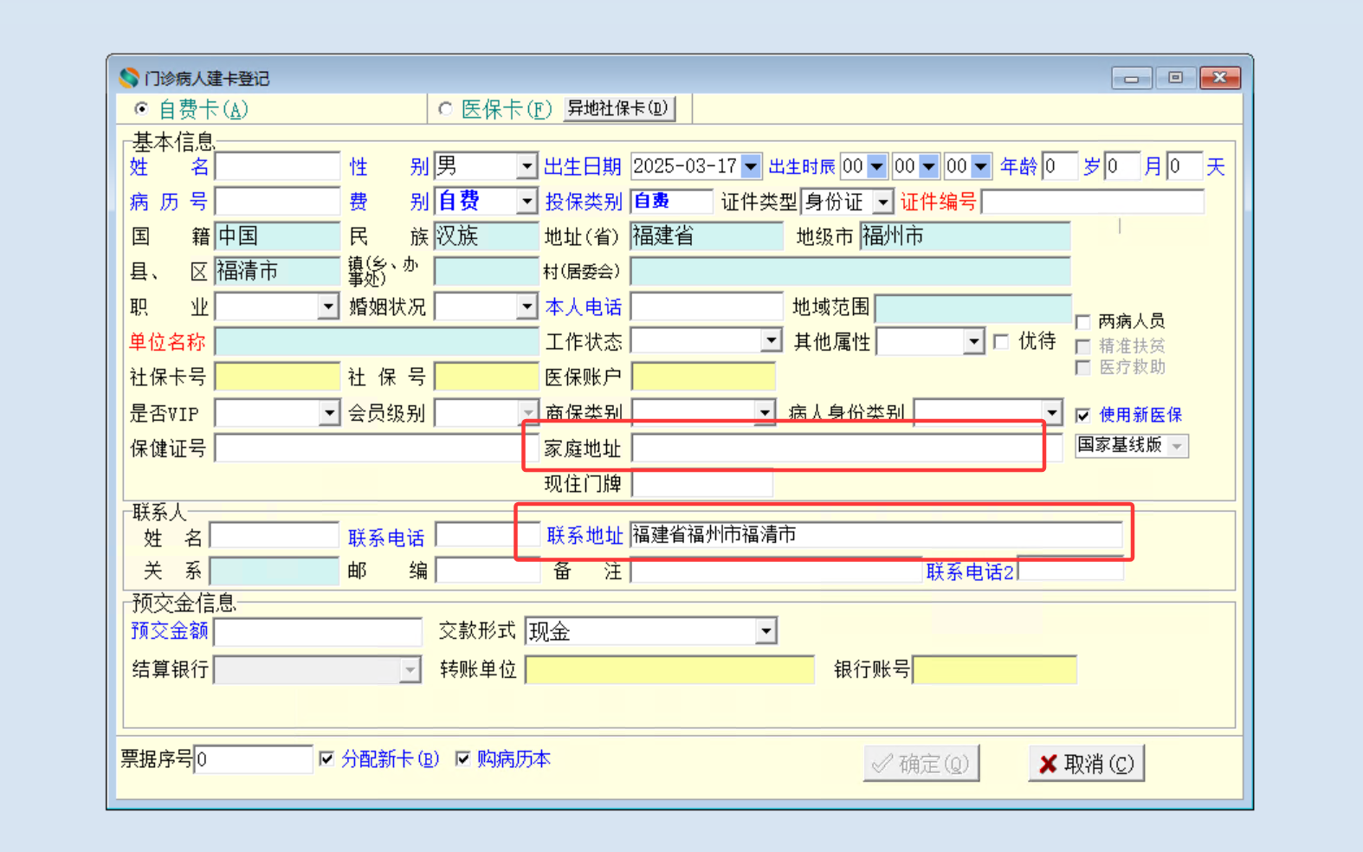Open the 交款形式 dropdown

coord(765,631)
